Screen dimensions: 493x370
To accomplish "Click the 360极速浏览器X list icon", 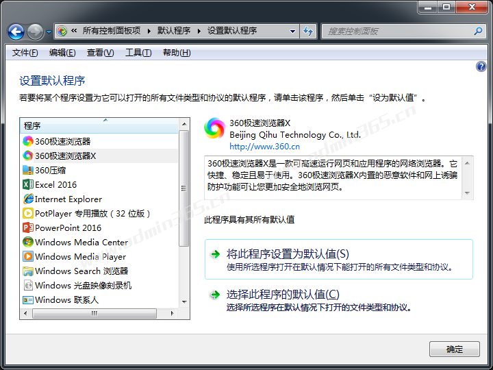I will tap(28, 156).
